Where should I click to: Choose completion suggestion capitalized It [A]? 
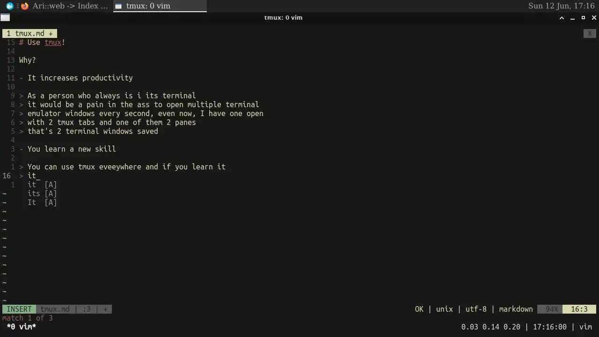(x=42, y=203)
